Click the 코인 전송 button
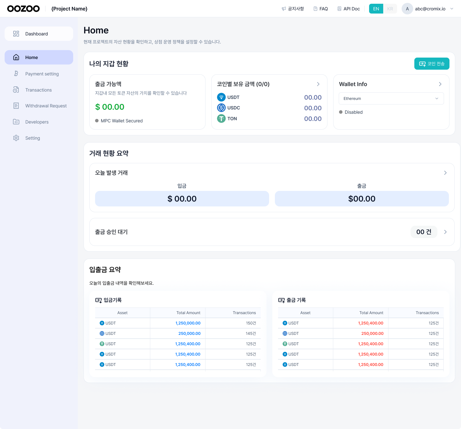Viewport: 461px width, 429px height. (x=432, y=64)
